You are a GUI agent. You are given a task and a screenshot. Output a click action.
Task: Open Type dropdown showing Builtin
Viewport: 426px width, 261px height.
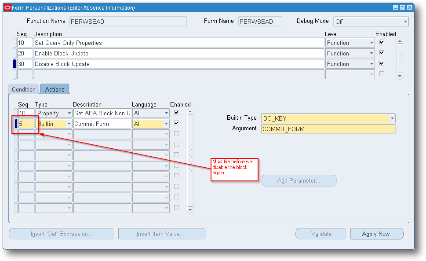click(x=69, y=124)
